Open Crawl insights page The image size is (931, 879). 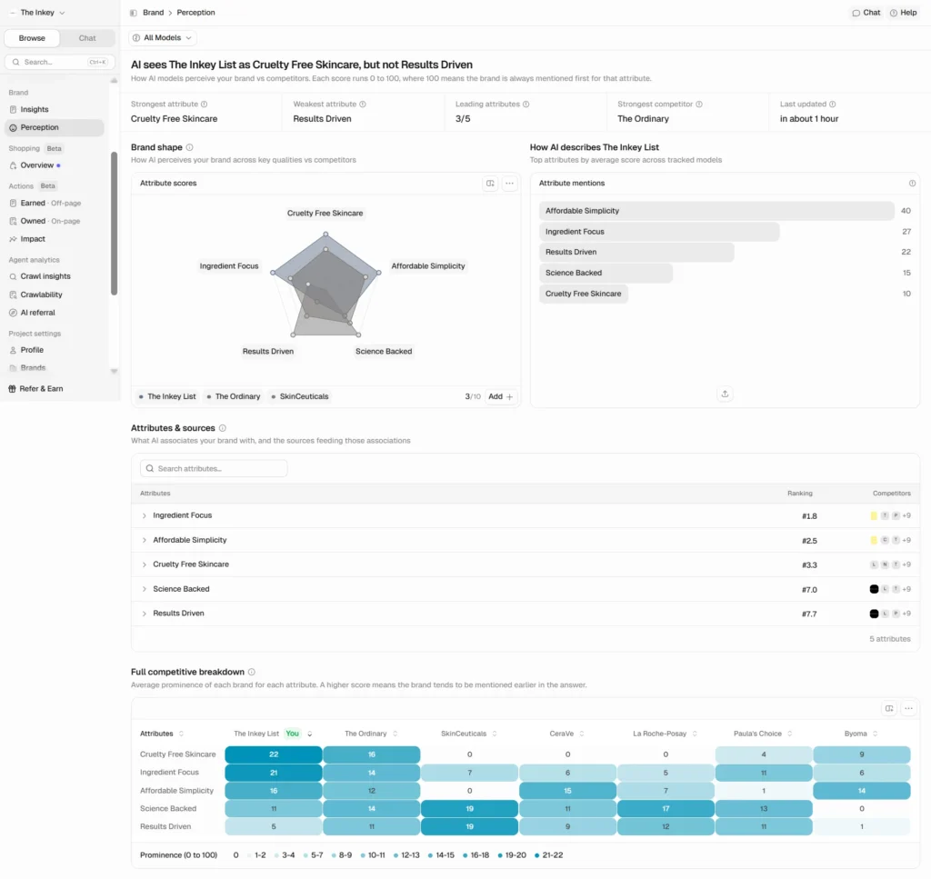pyautogui.click(x=45, y=276)
